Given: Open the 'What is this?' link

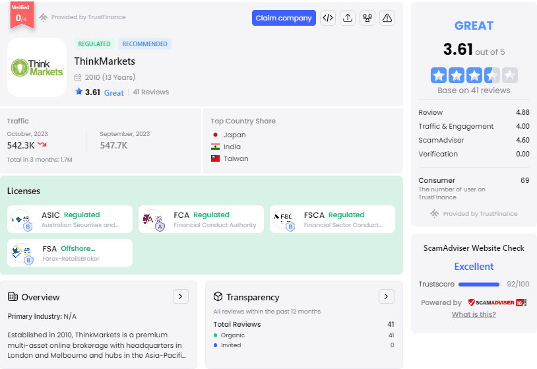Looking at the screenshot, I should tap(474, 314).
